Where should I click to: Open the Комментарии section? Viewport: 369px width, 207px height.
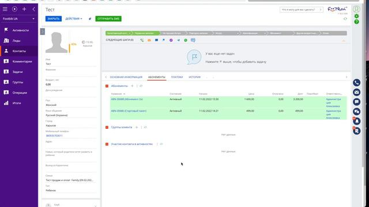coord(19,62)
